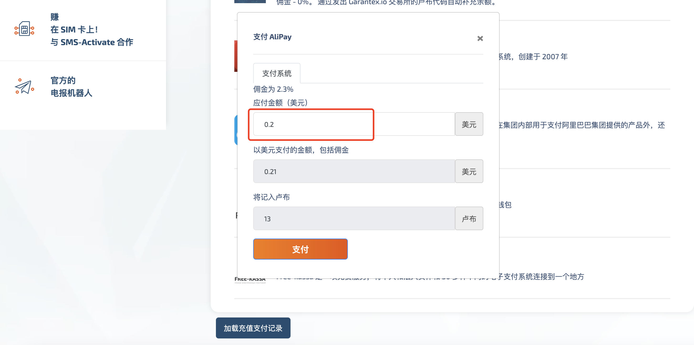Click the amount-including-commission field showing 0.21
The image size is (694, 345).
click(x=354, y=171)
